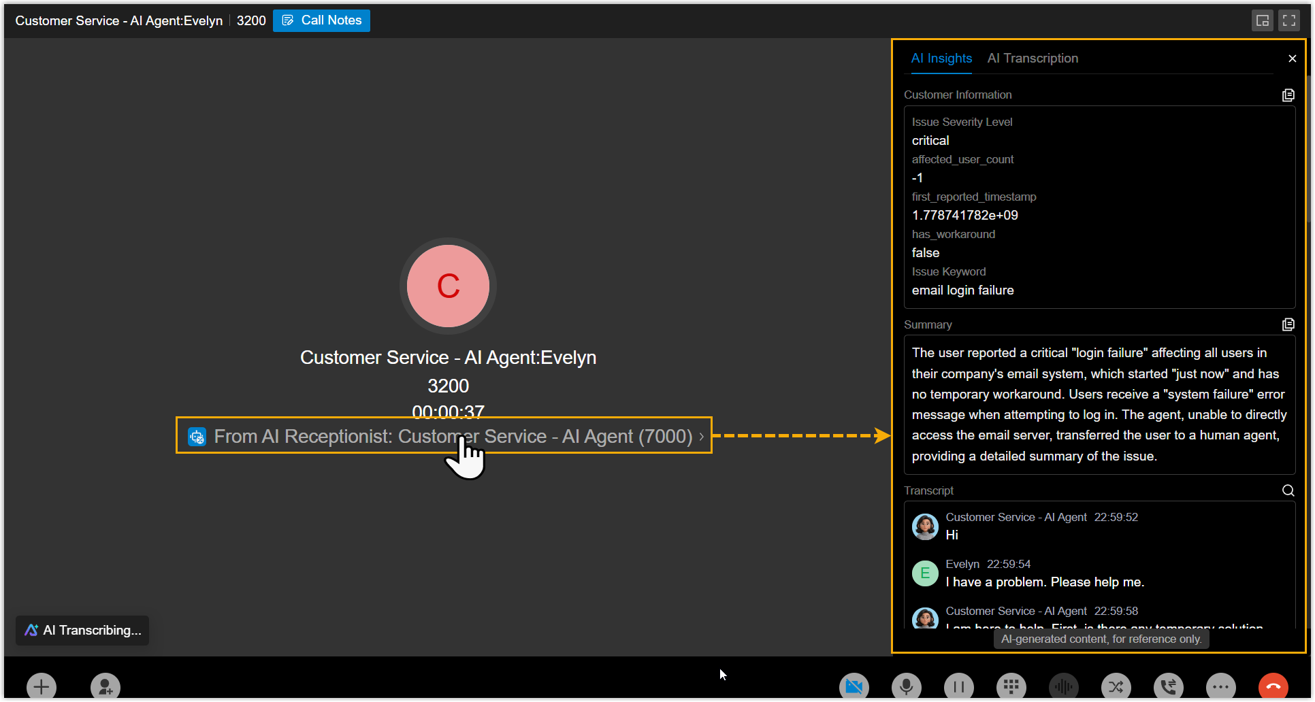Expand AI Receptionist chevron arrow
This screenshot has width=1315, height=702.
point(702,437)
